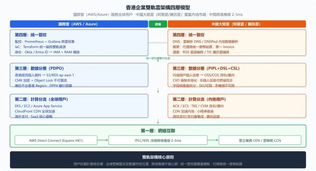Screen dimensions: 316x171
Task: Select the heading 第三層:數據分層 (PDPO)
Action: tap(39, 68)
